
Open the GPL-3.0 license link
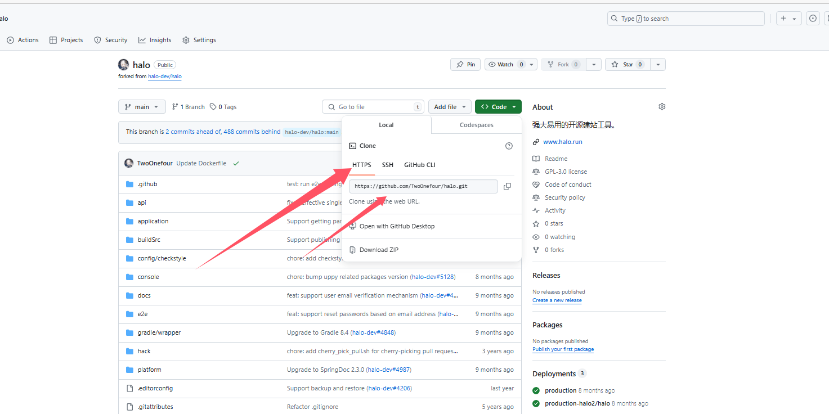click(x=566, y=172)
